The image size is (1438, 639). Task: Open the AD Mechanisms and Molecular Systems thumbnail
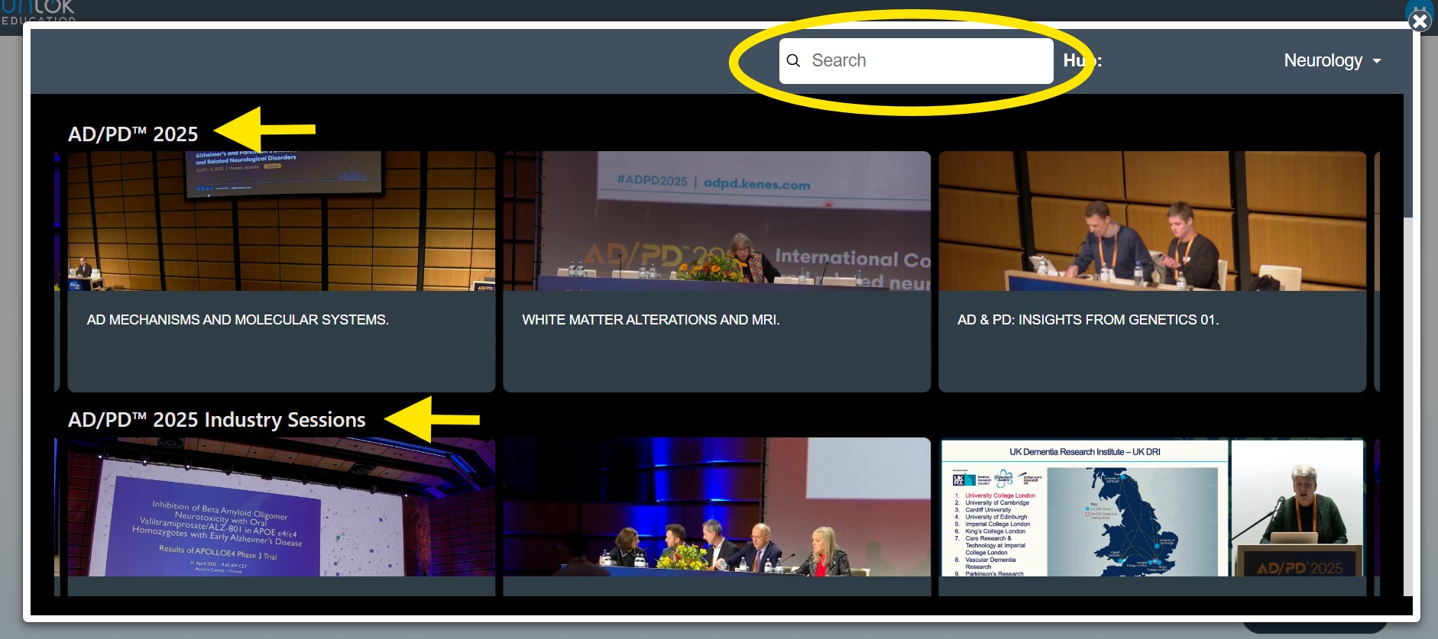pos(281,221)
